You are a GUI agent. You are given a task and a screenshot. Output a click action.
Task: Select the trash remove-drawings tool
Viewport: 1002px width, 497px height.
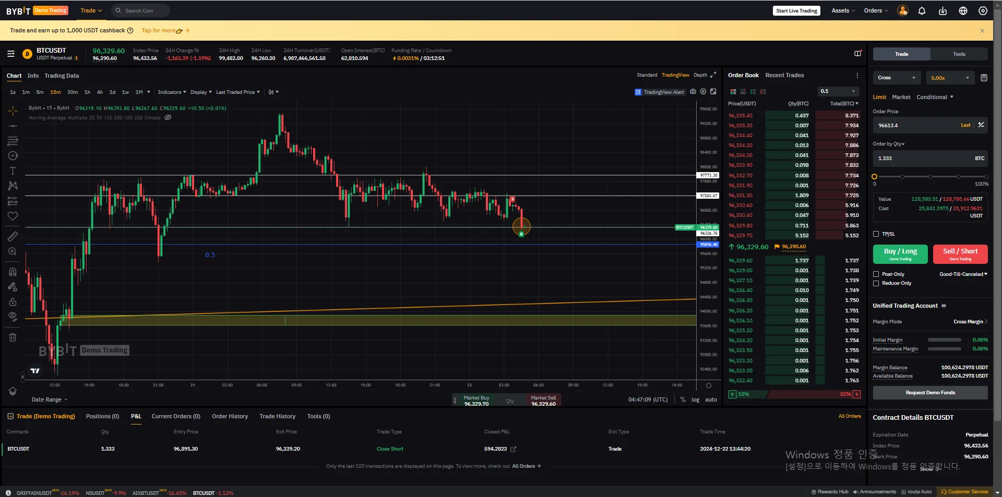tap(13, 337)
